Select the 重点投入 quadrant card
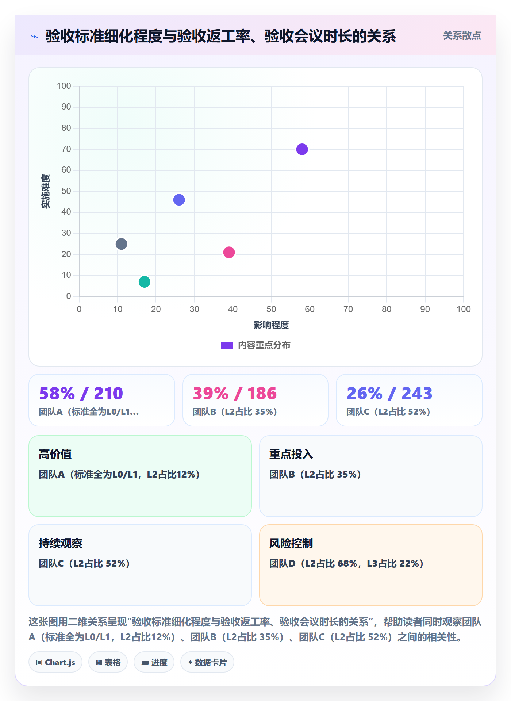Image resolution: width=511 pixels, height=701 pixels. (x=371, y=476)
